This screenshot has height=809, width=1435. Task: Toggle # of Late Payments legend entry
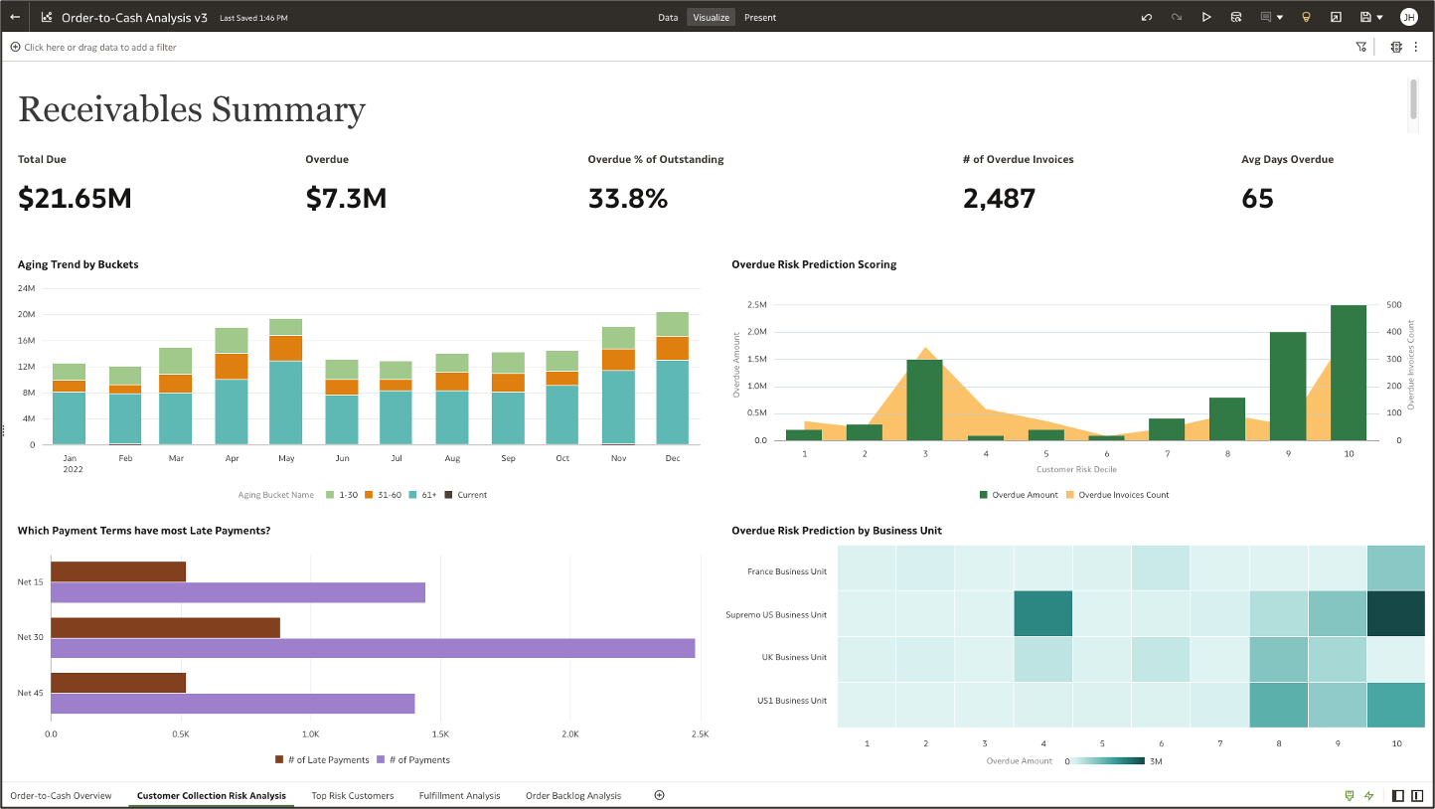[322, 760]
